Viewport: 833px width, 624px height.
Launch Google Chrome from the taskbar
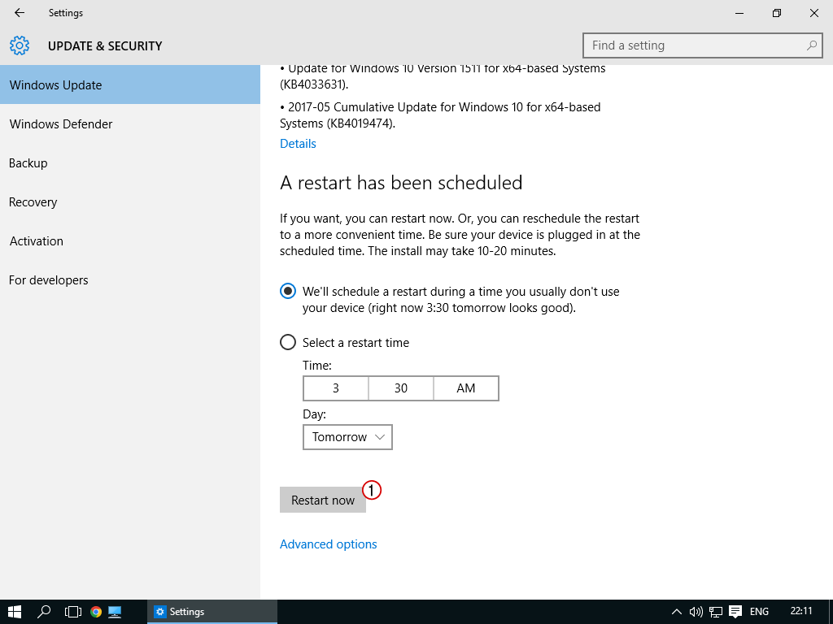[96, 611]
